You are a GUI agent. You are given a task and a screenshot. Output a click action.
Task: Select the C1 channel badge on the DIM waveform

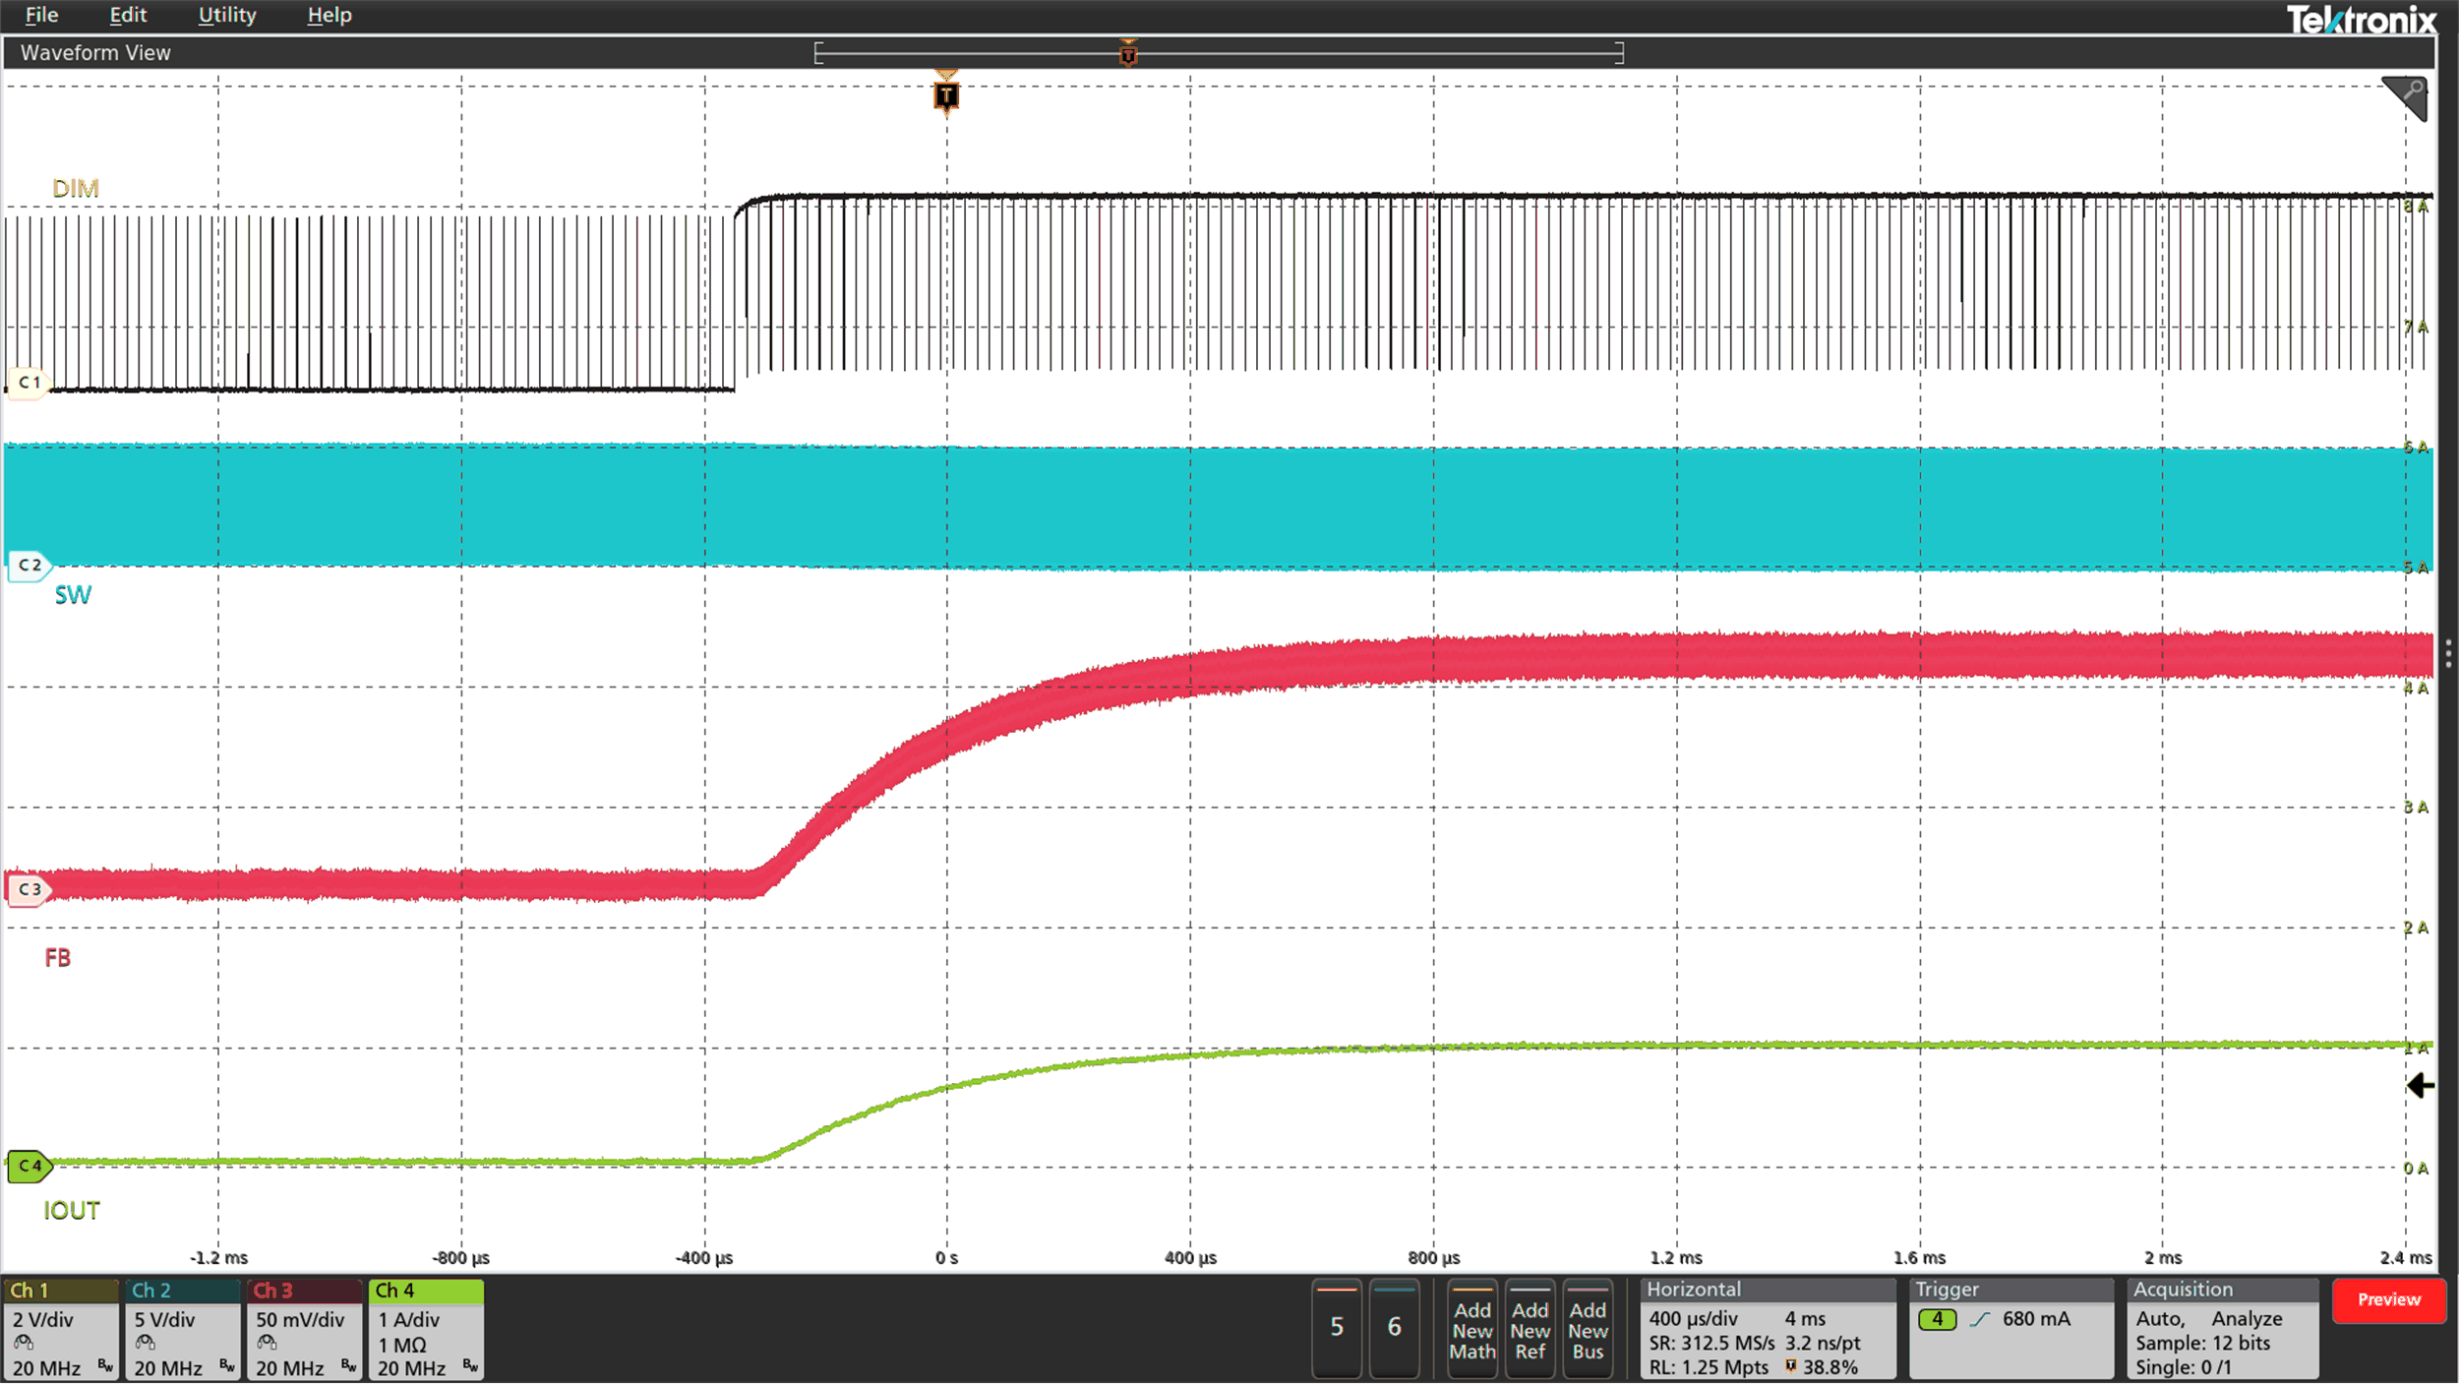pos(28,383)
